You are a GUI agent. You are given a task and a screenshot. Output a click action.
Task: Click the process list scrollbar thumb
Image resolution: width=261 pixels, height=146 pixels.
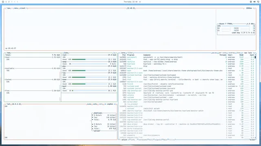tap(255, 57)
